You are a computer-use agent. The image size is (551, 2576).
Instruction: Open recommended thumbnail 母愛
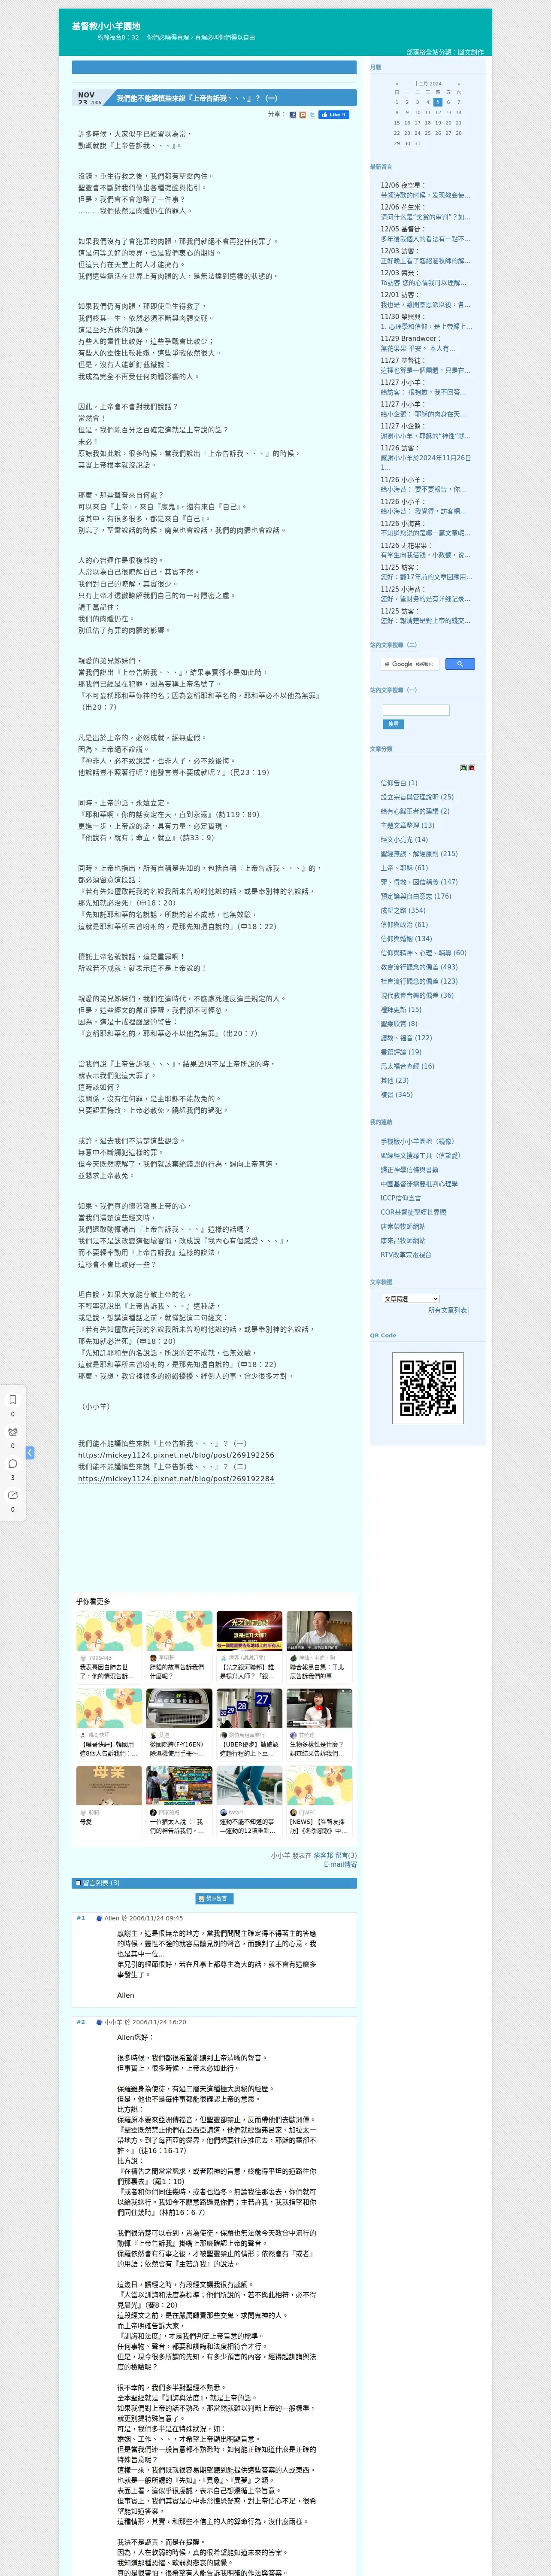point(109,1786)
